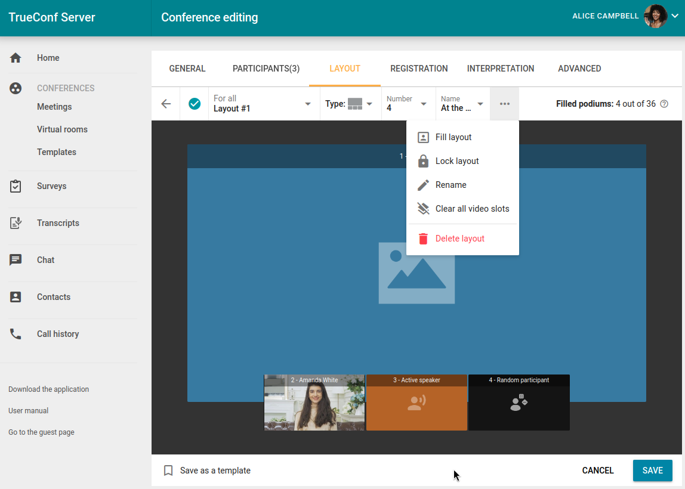Image resolution: width=685 pixels, height=489 pixels.
Task: Open Transcripts in the sidebar
Action: click(x=58, y=223)
